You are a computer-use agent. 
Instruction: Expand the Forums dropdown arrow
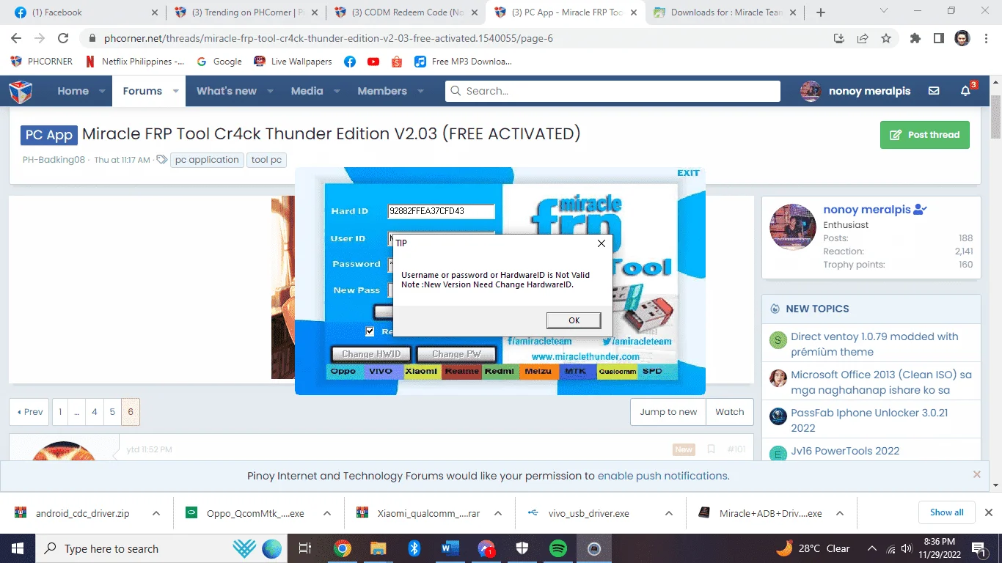[176, 91]
